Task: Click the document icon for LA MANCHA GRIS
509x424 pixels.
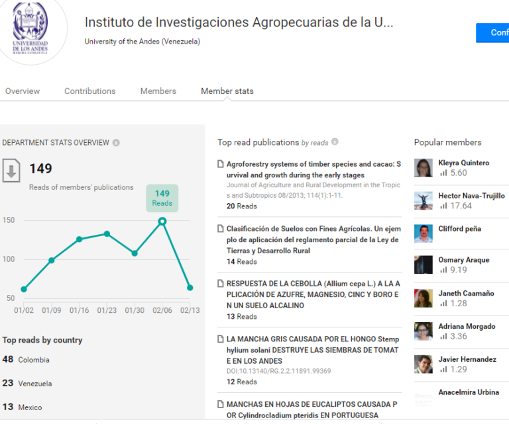Action: tap(221, 339)
